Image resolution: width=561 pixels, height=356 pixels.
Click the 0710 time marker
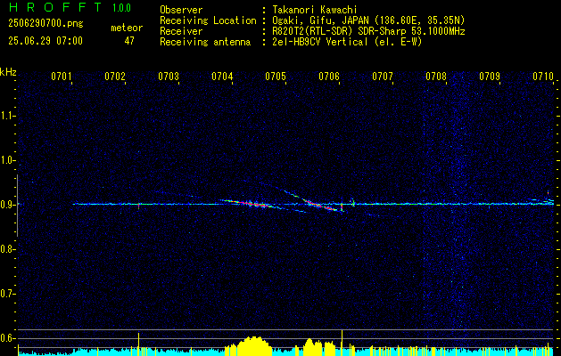(543, 77)
